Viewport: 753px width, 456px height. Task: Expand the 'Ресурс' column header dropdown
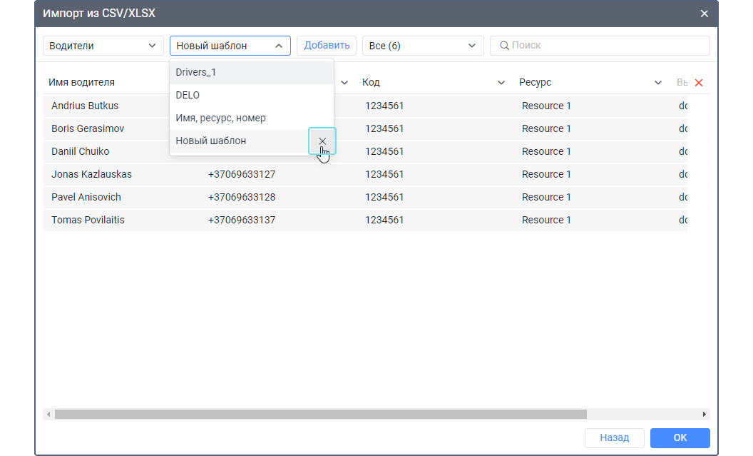click(658, 83)
